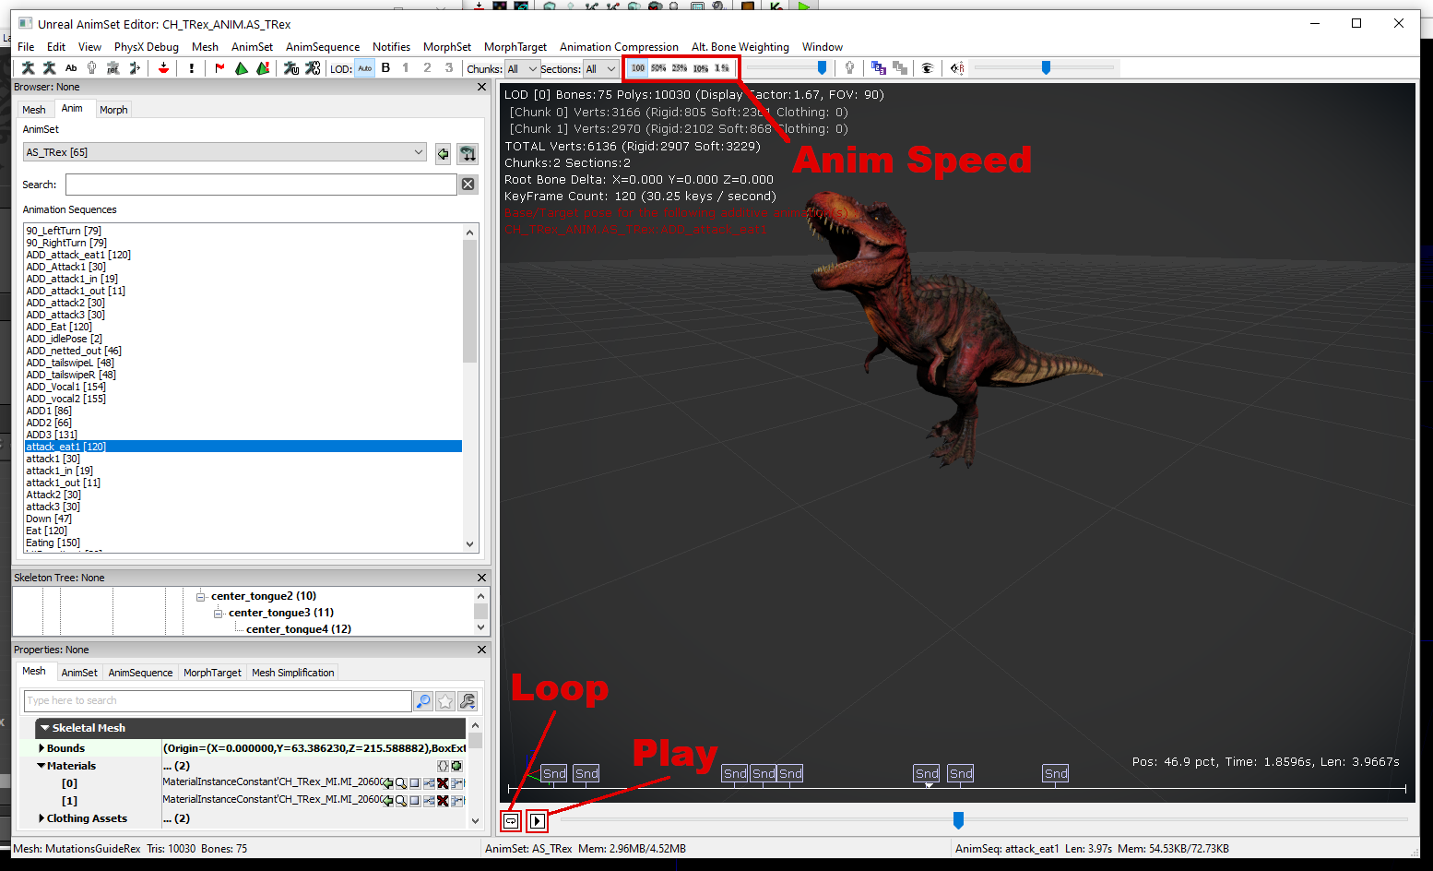Expand the Clothing Assets property
The image size is (1433, 871).
(x=41, y=818)
